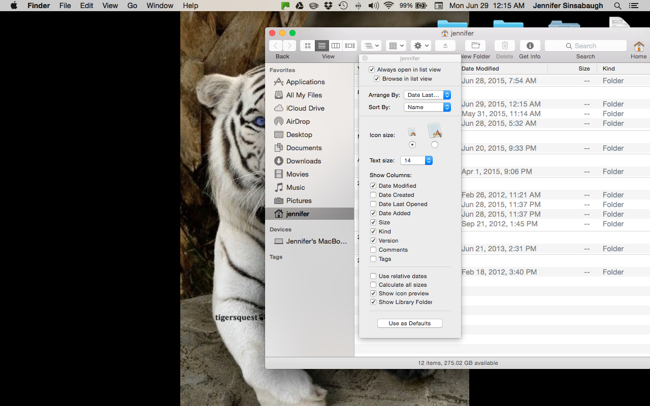Open the File menu
This screenshot has height=406, width=650.
tap(65, 6)
